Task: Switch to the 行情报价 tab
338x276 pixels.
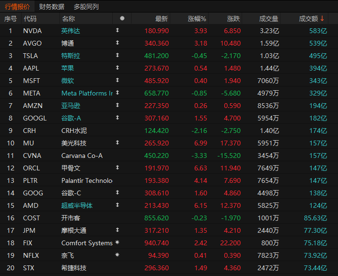Action: point(17,7)
